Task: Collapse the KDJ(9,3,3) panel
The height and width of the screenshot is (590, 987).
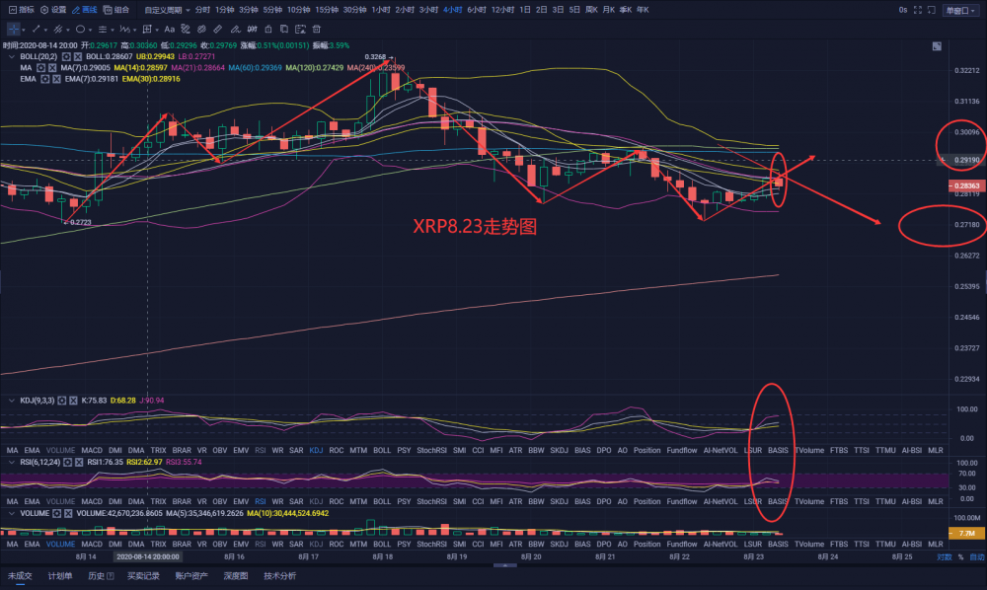Action: pyautogui.click(x=11, y=401)
